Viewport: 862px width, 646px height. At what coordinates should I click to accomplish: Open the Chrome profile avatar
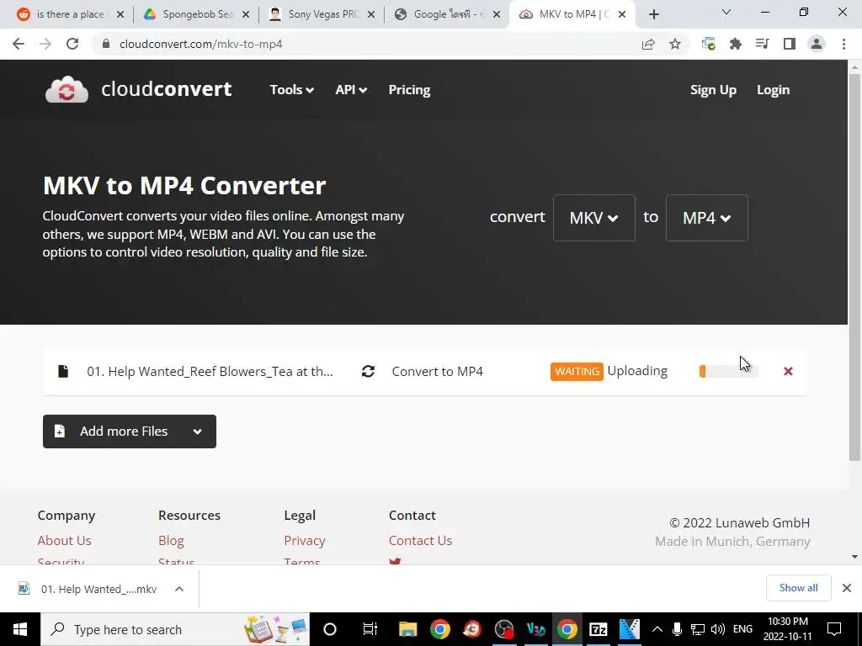point(817,44)
